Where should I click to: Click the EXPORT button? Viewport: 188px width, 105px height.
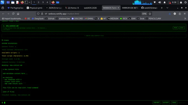166,103
